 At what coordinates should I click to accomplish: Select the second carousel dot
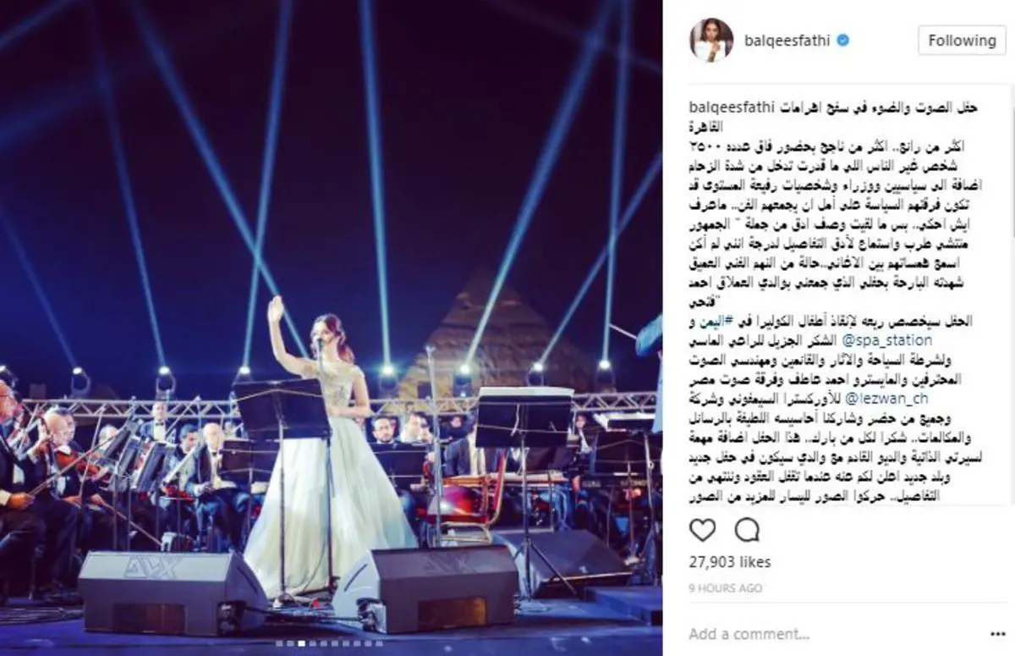[290, 643]
